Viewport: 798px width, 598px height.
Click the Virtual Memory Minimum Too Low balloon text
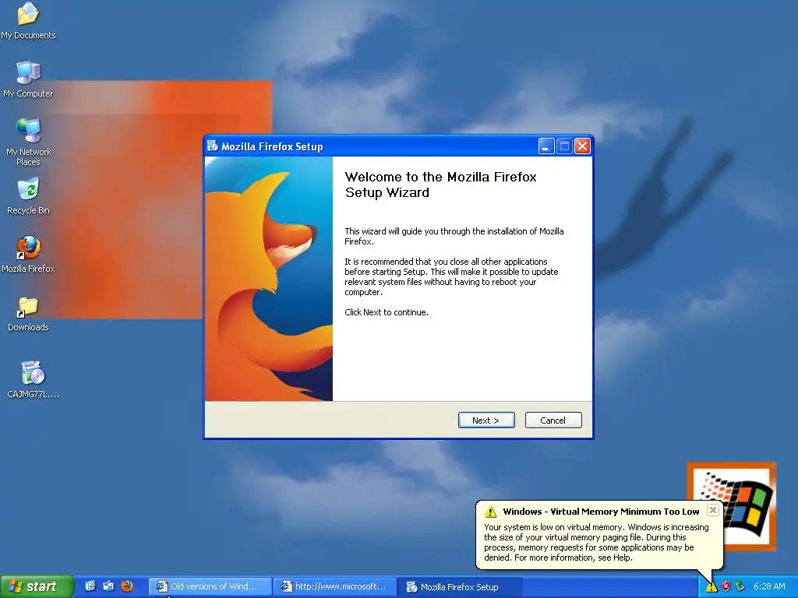pos(601,512)
